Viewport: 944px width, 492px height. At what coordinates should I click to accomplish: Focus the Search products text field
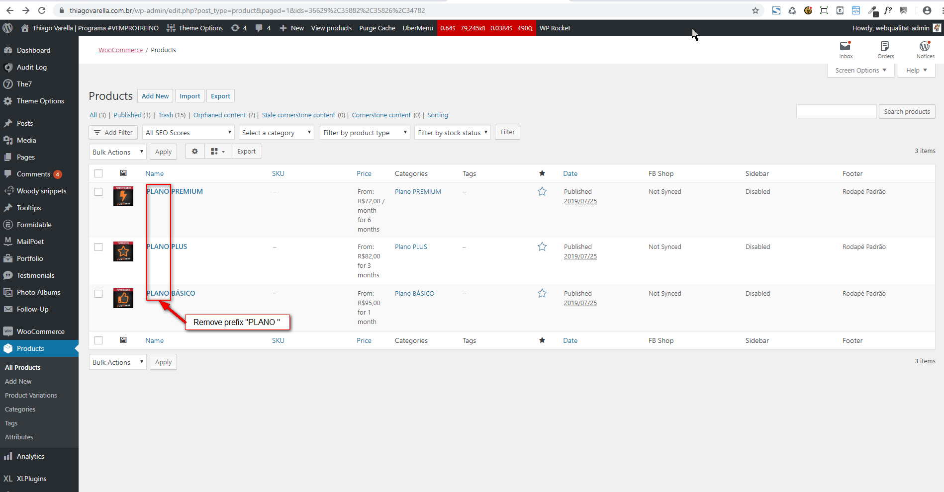click(836, 111)
